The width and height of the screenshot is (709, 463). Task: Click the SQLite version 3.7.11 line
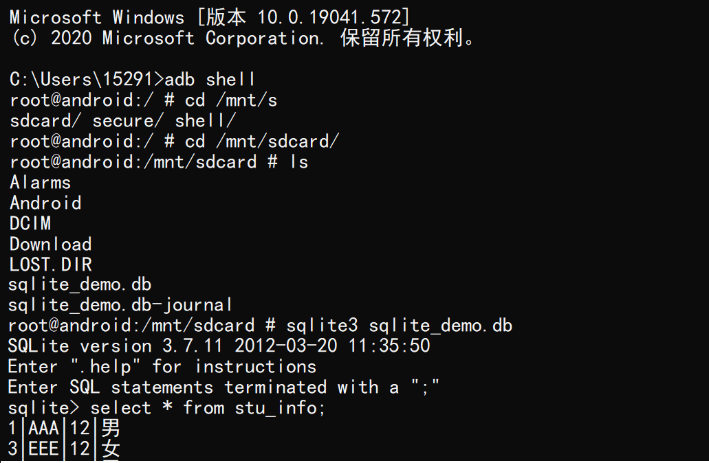click(219, 346)
